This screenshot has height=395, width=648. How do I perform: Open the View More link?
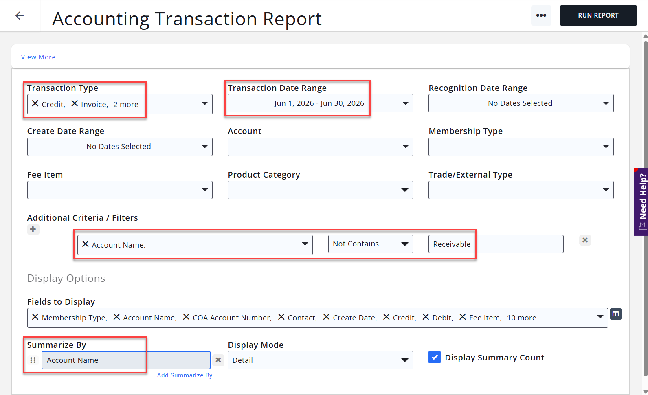38,57
